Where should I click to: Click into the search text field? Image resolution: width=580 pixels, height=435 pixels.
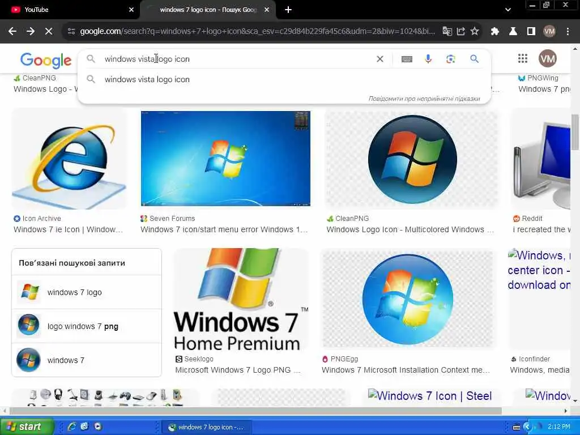coord(237,59)
